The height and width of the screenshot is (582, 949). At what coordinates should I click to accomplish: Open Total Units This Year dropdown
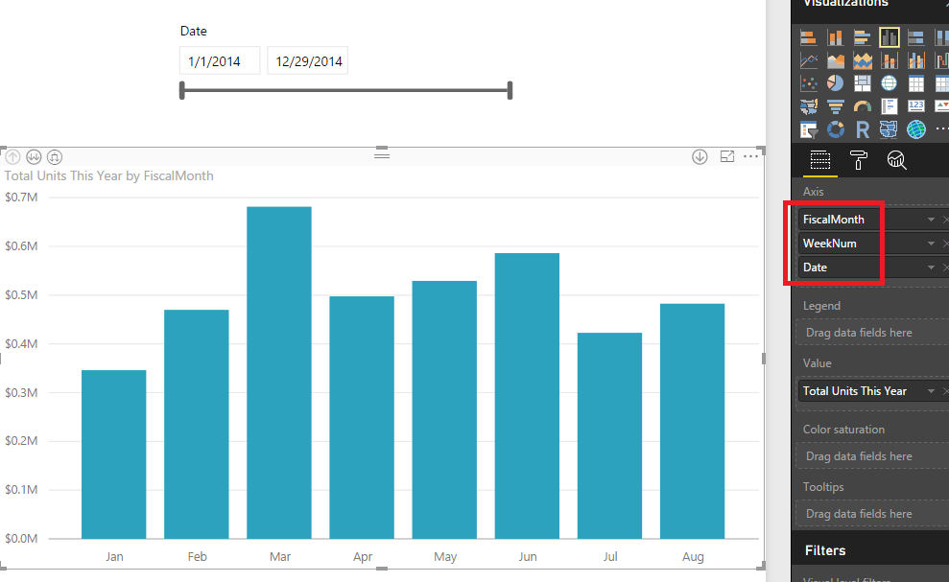[931, 391]
